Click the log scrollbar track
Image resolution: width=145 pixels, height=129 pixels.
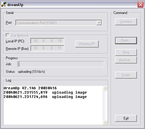pyautogui.click(x=105, y=106)
